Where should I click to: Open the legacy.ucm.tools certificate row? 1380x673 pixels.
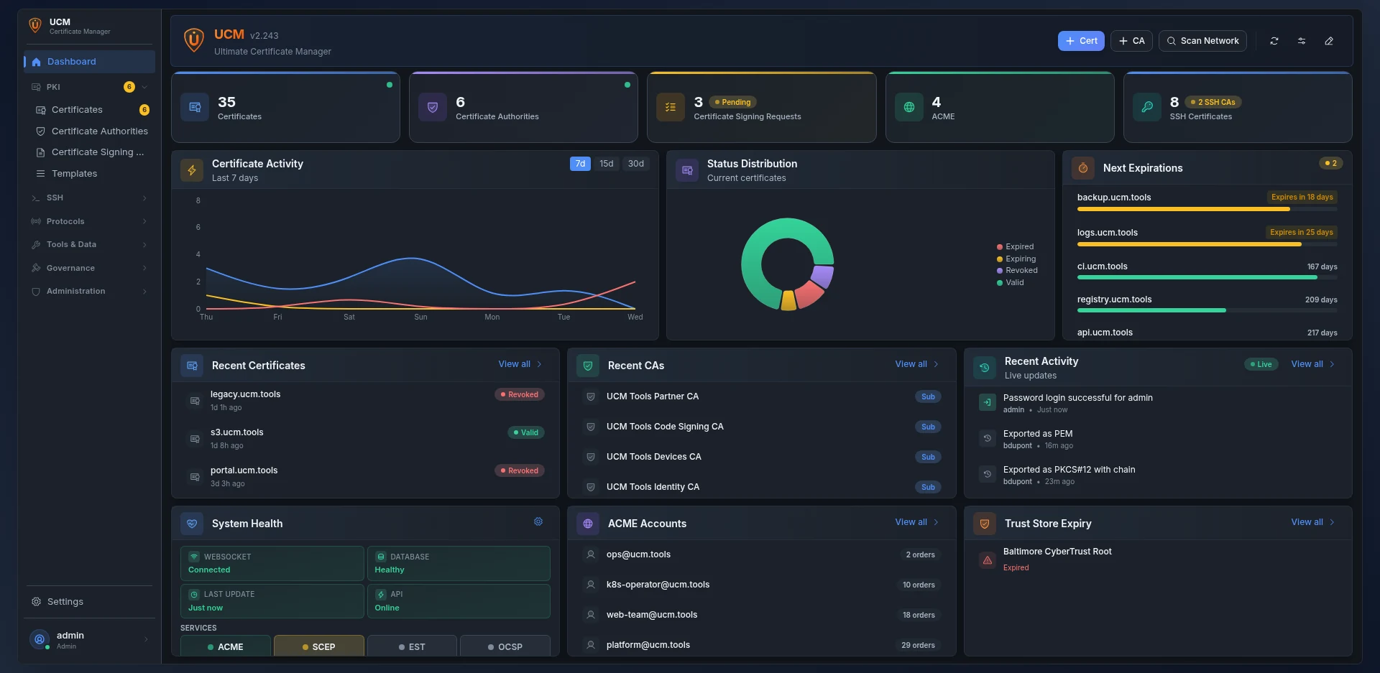[x=365, y=400]
